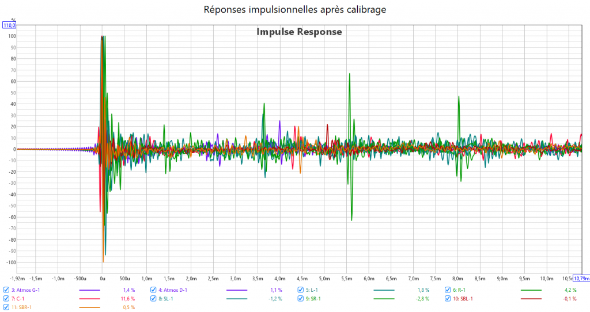The height and width of the screenshot is (312, 590).
Task: Toggle the Atmos D-1 trace checkbox
Action: click(x=154, y=290)
